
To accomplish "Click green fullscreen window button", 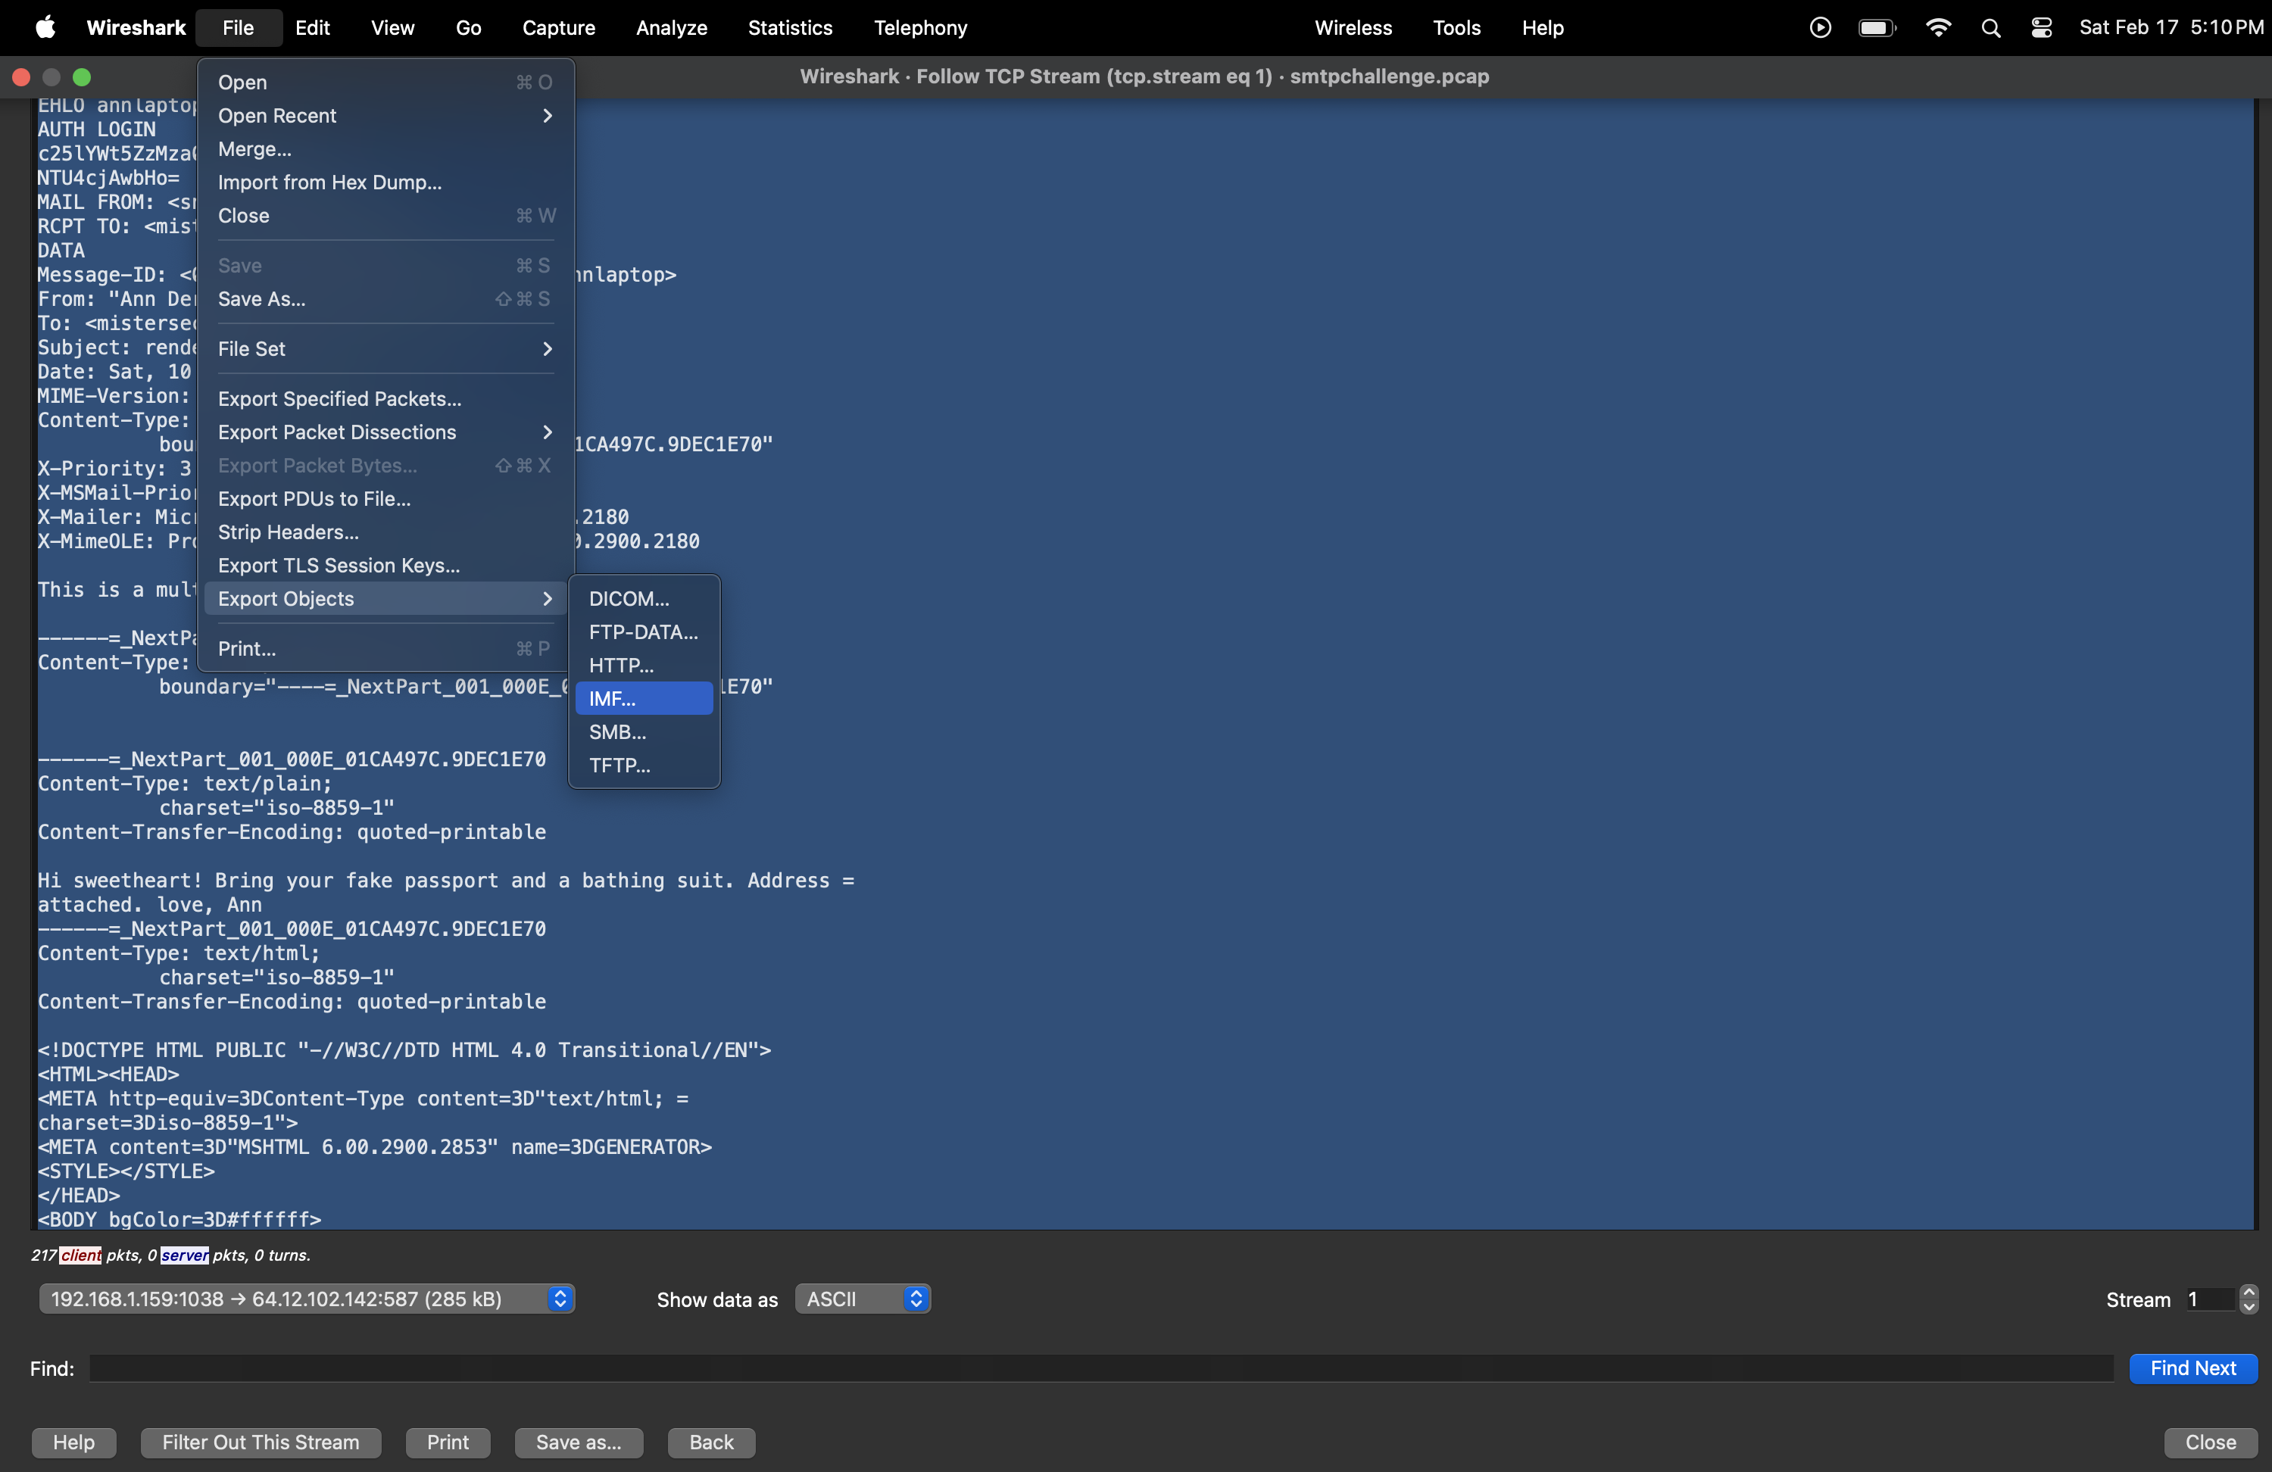I will [82, 76].
